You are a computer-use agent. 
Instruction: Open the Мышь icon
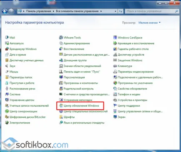(x=7, y=72)
